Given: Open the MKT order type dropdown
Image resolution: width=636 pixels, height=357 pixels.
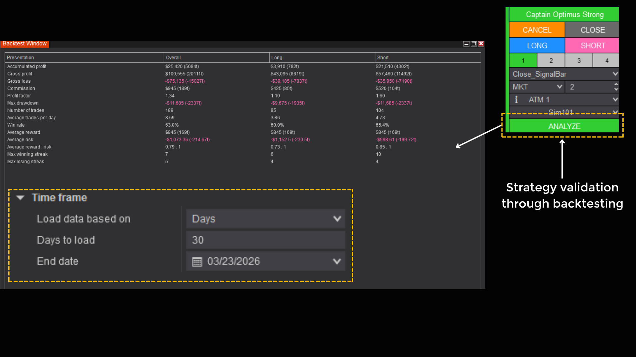Looking at the screenshot, I should tap(559, 87).
